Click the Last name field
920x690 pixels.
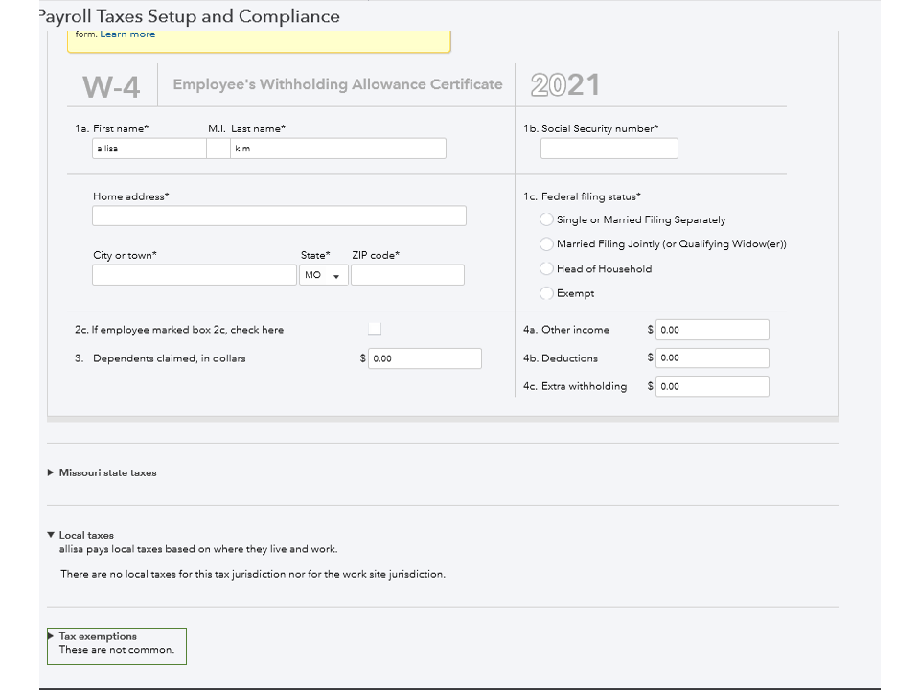[x=337, y=149]
